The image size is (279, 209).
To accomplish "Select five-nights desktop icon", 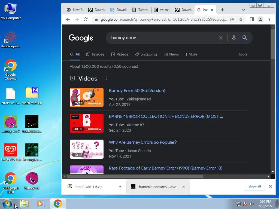I will pyautogui.click(x=32, y=152).
